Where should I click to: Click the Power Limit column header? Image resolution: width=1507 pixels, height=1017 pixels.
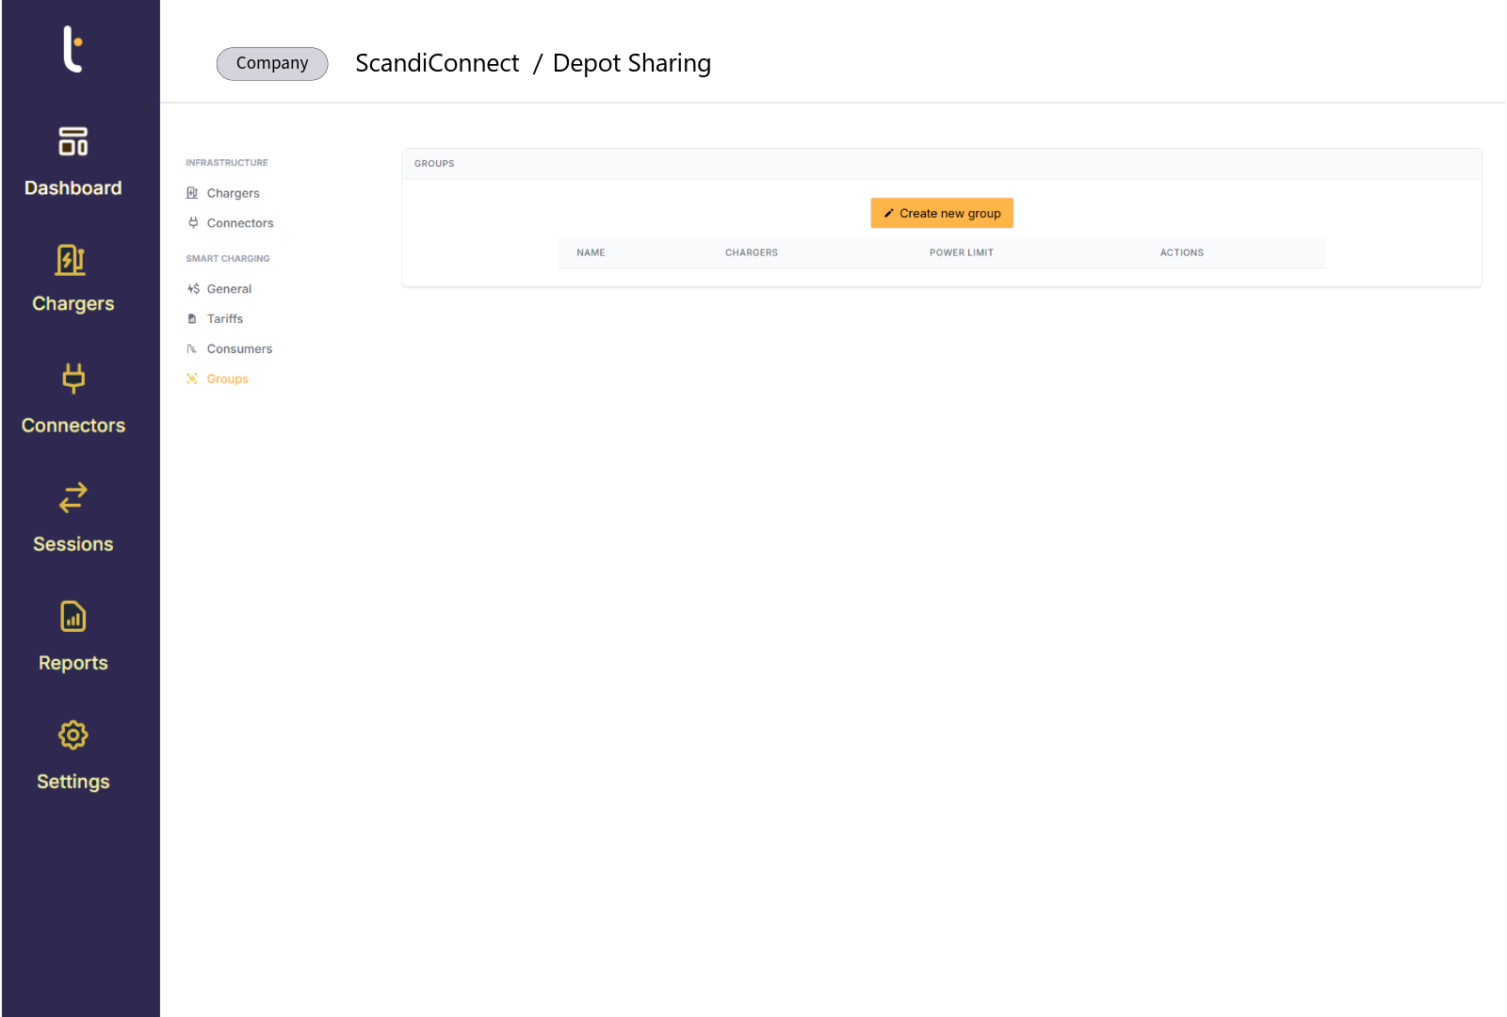[x=961, y=253]
